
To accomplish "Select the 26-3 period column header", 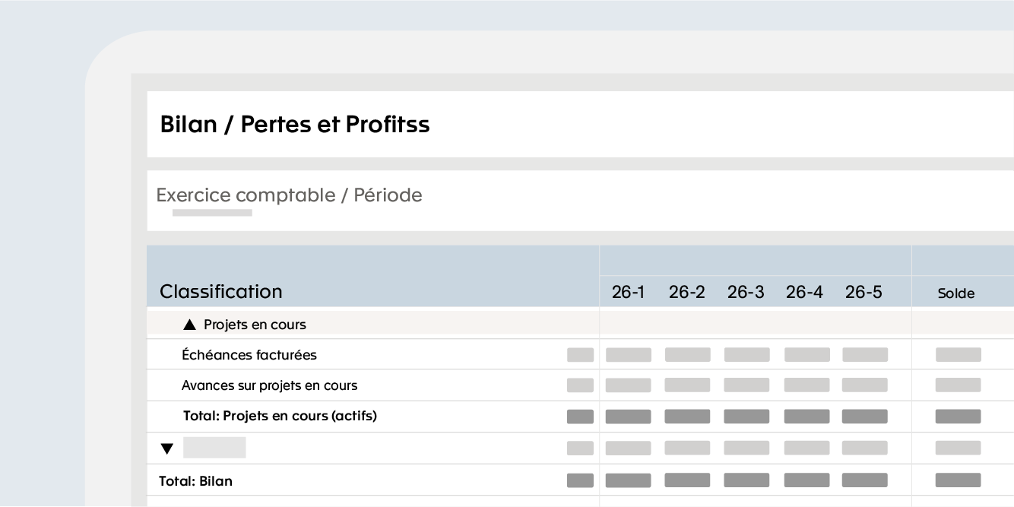I will 746,292.
